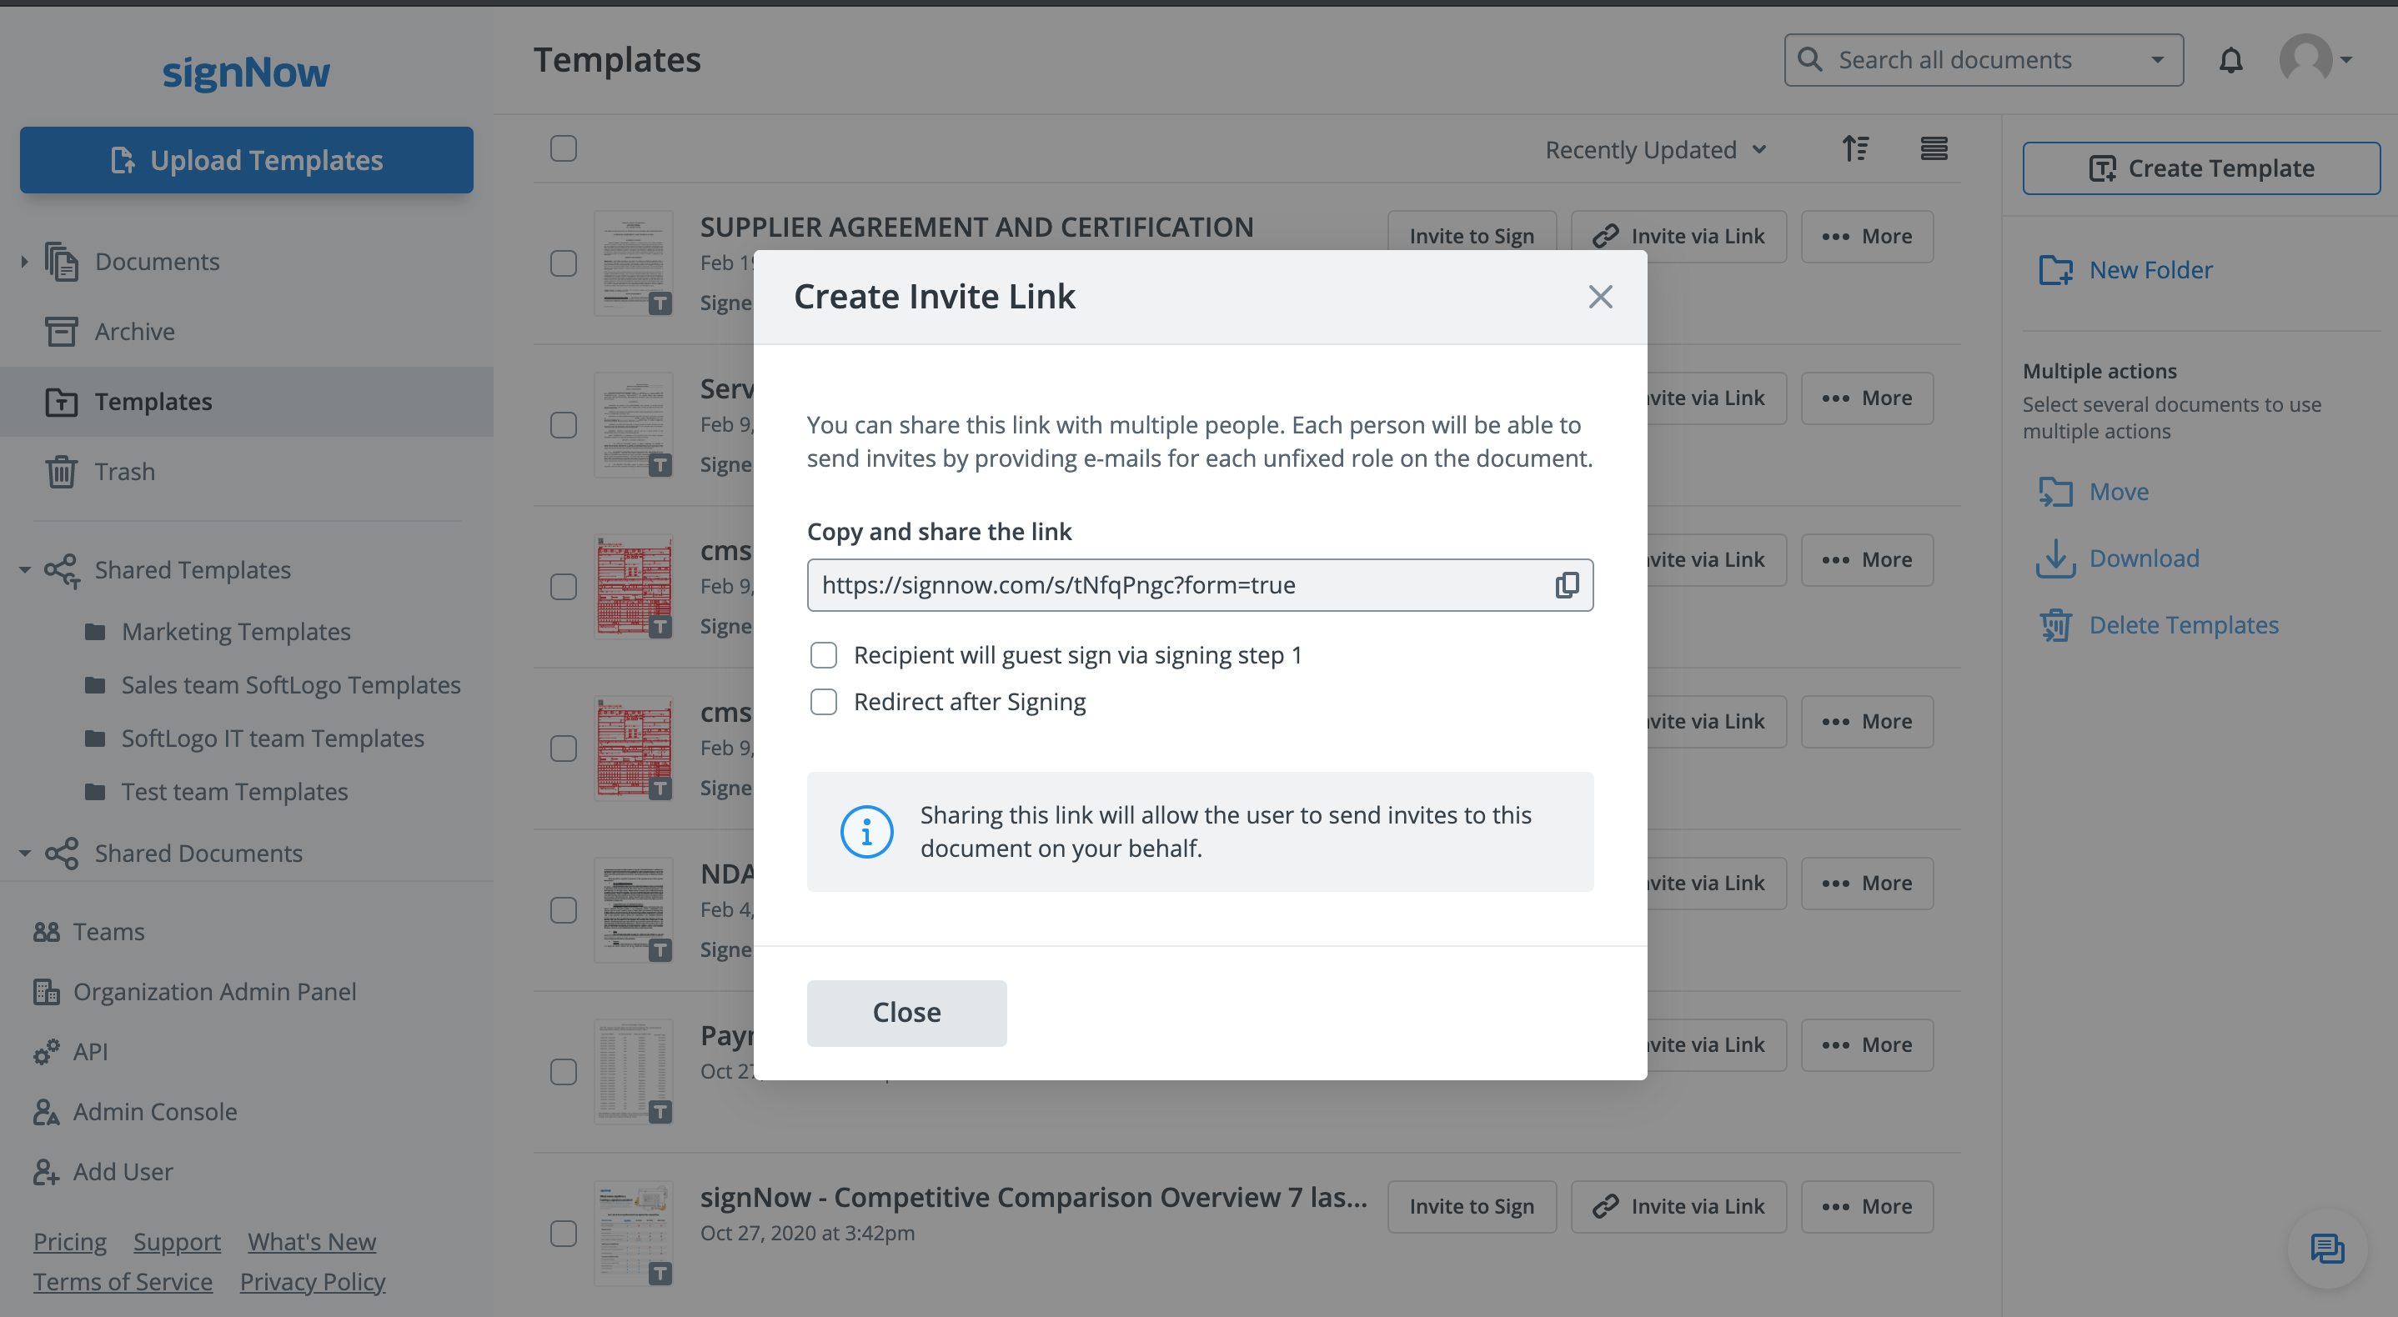Click the copy link icon in URL field

click(1566, 583)
